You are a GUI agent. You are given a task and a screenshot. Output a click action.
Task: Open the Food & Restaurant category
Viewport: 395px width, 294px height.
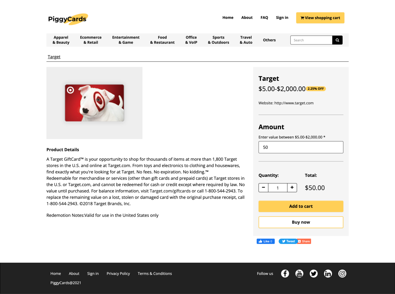coord(162,40)
